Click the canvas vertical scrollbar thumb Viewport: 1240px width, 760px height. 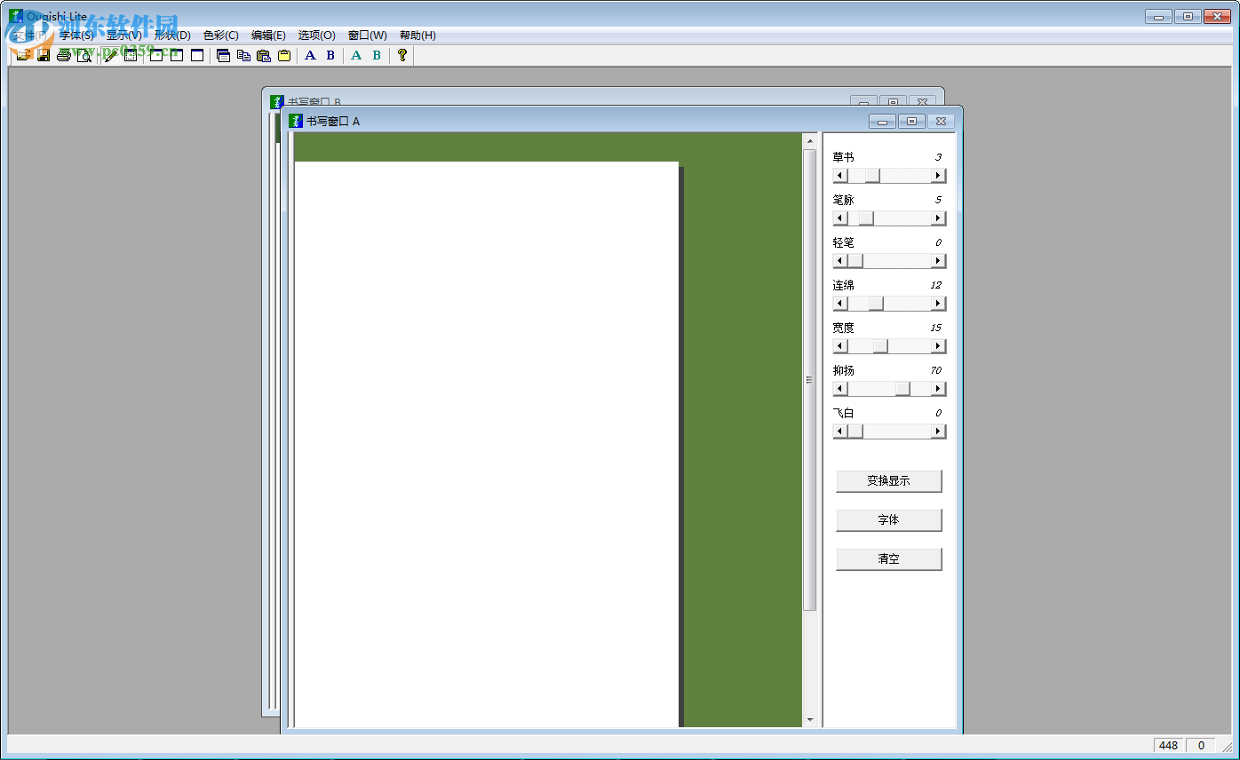coord(809,380)
